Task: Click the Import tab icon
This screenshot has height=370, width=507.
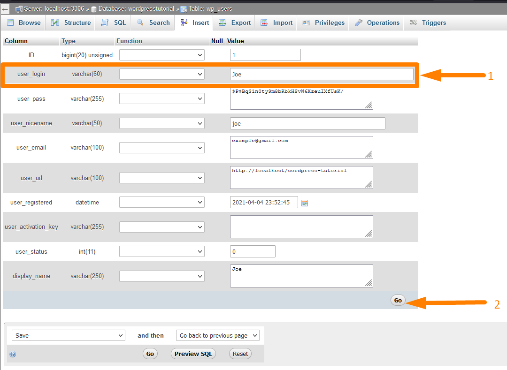Action: pos(264,23)
